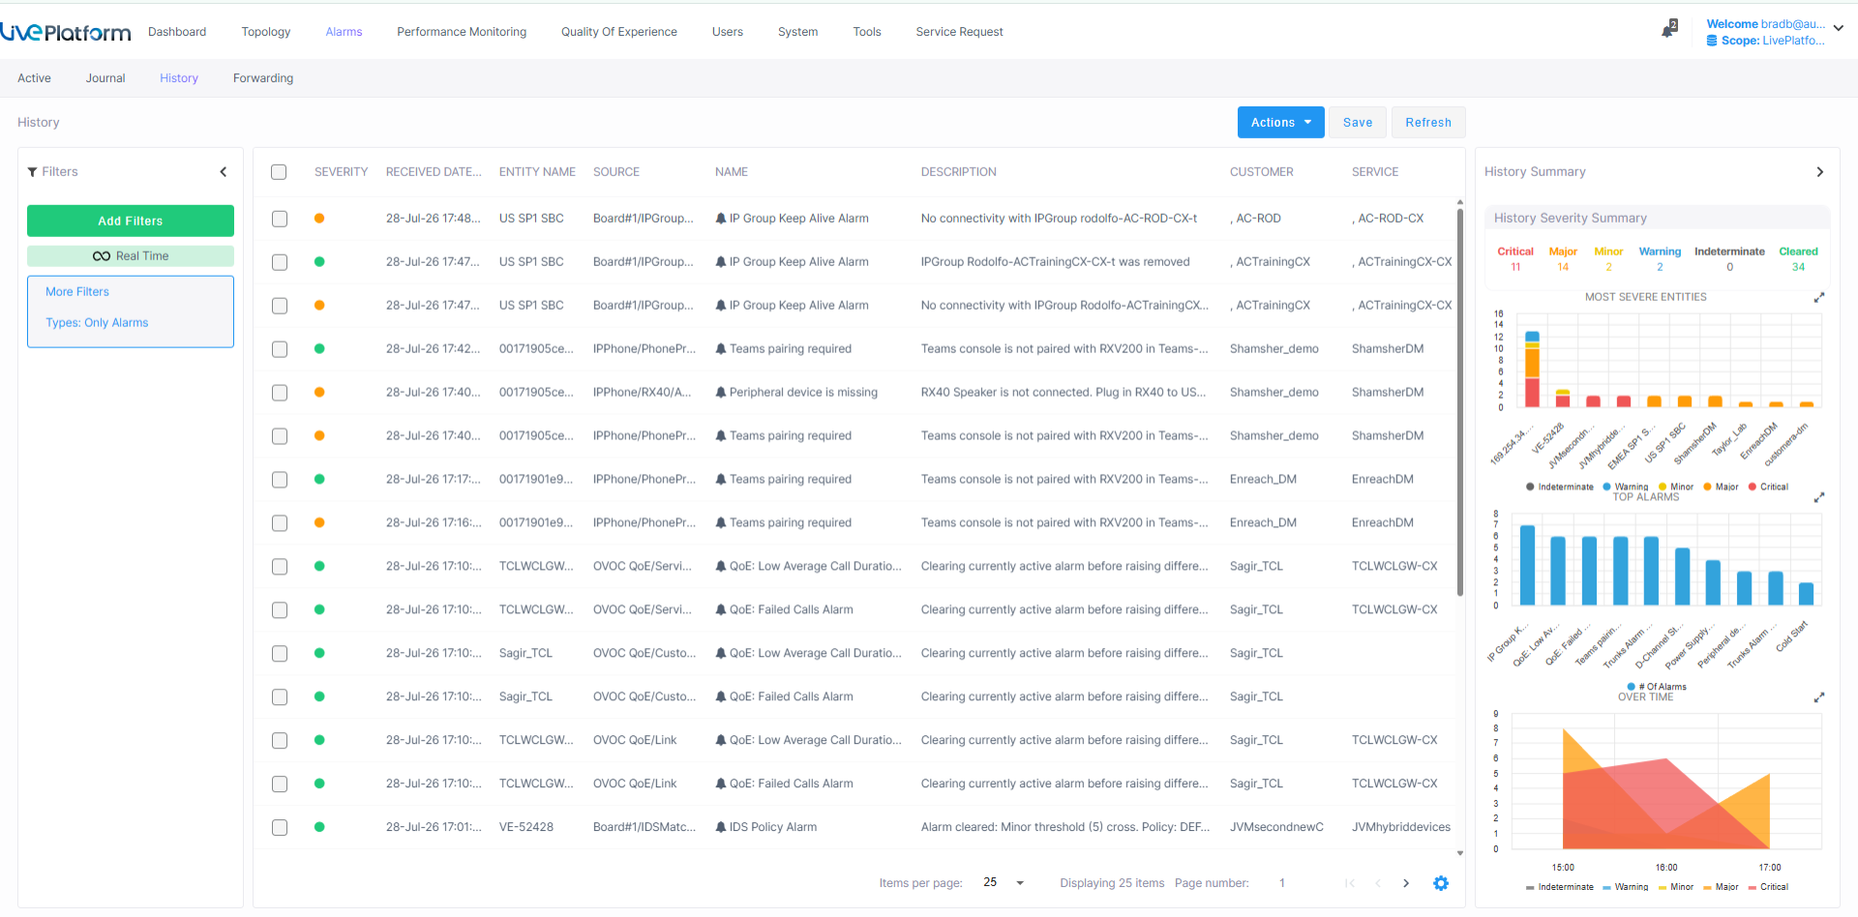Screen dimensions: 1858x917
Task: Select checkbox for Sagir_TCL QoE Low Average row
Action: (x=280, y=654)
